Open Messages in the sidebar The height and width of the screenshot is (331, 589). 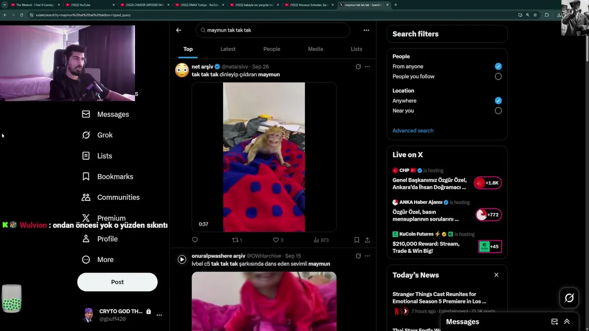[x=105, y=114]
